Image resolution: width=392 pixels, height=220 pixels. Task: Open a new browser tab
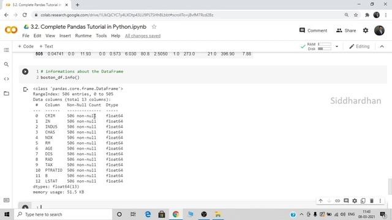77,5
